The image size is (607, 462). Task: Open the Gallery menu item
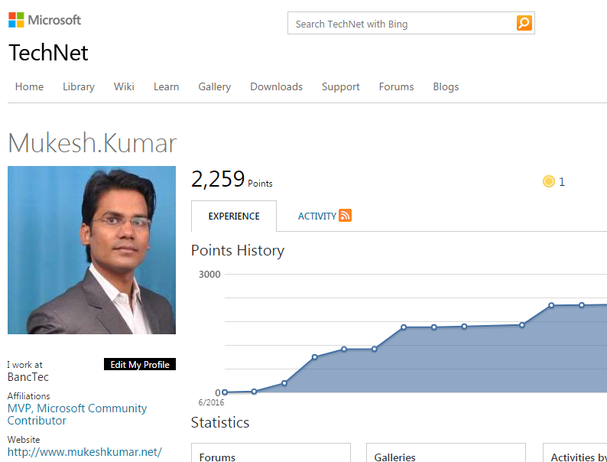coord(215,86)
